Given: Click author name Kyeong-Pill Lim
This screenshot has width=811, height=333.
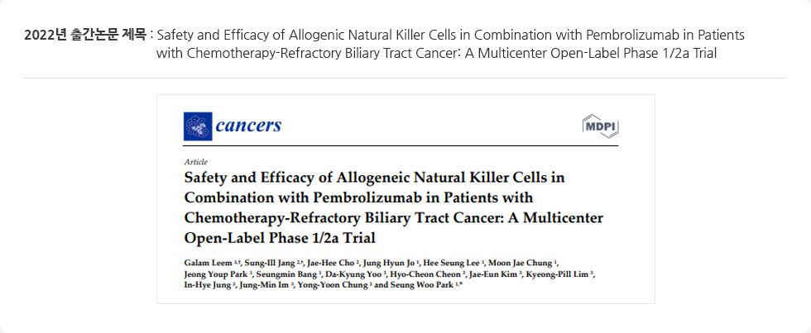Looking at the screenshot, I should pos(555,274).
